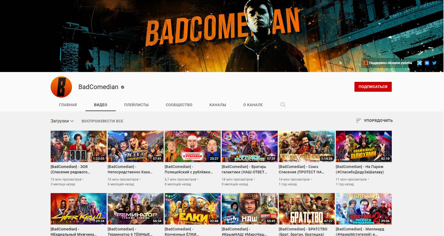Click the channel search magnifier icon
Viewport: 444px width, 236px height.
point(283,105)
